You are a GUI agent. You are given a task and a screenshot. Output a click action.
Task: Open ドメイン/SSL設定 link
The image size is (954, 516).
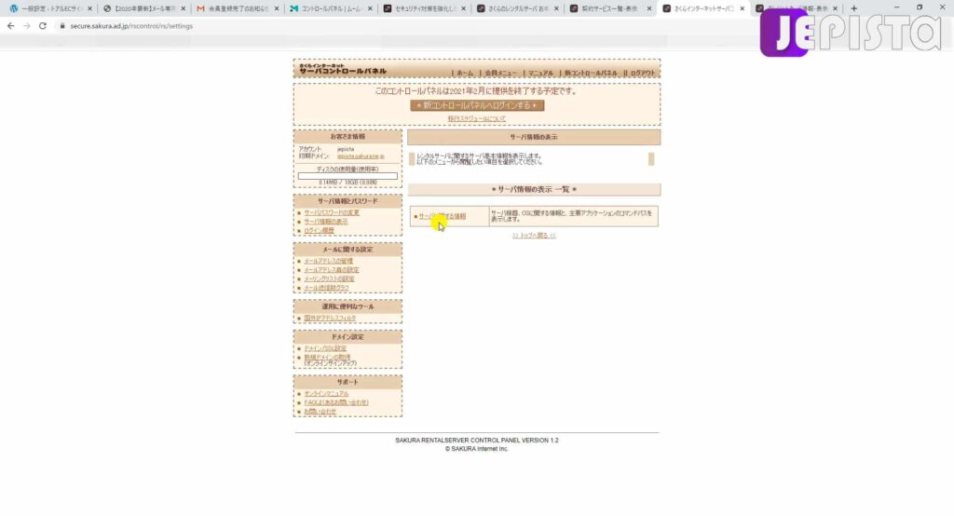[325, 348]
